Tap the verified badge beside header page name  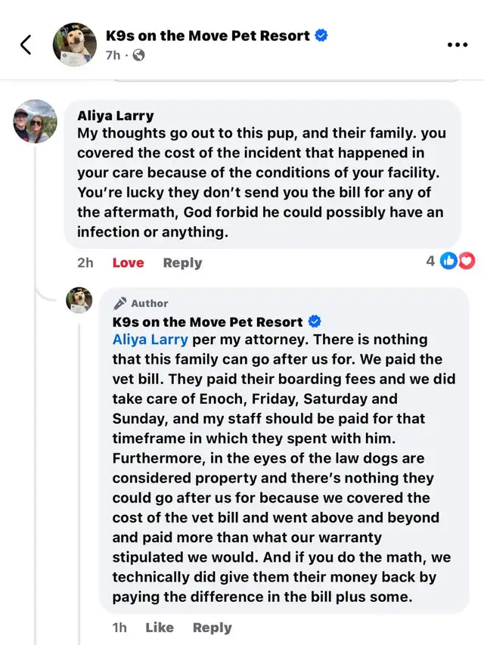321,36
